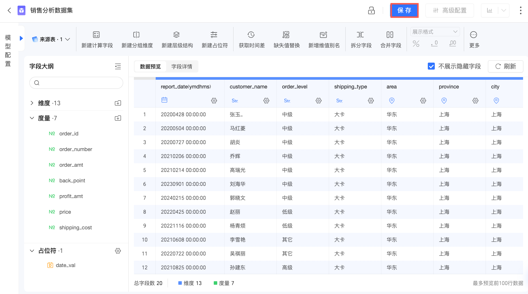Expand the 维度 field group
Image resolution: width=528 pixels, height=294 pixels.
point(32,103)
